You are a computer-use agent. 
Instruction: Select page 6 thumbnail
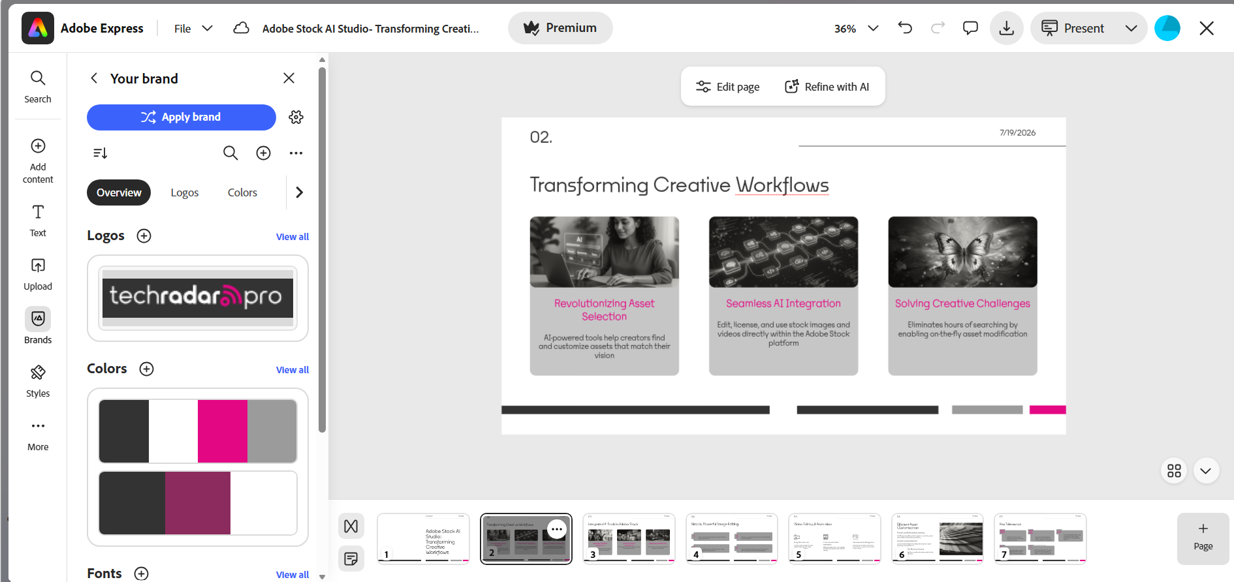pos(938,538)
